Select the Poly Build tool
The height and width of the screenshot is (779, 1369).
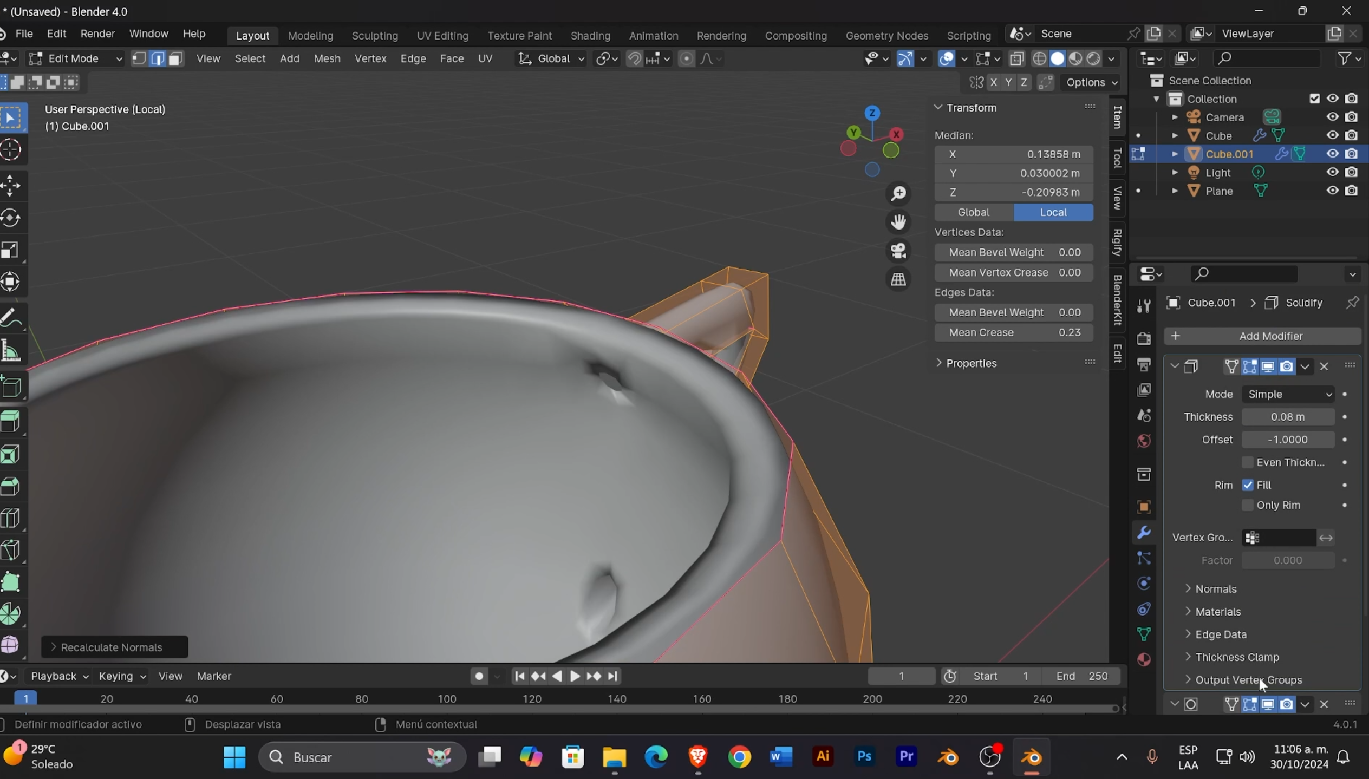(11, 582)
